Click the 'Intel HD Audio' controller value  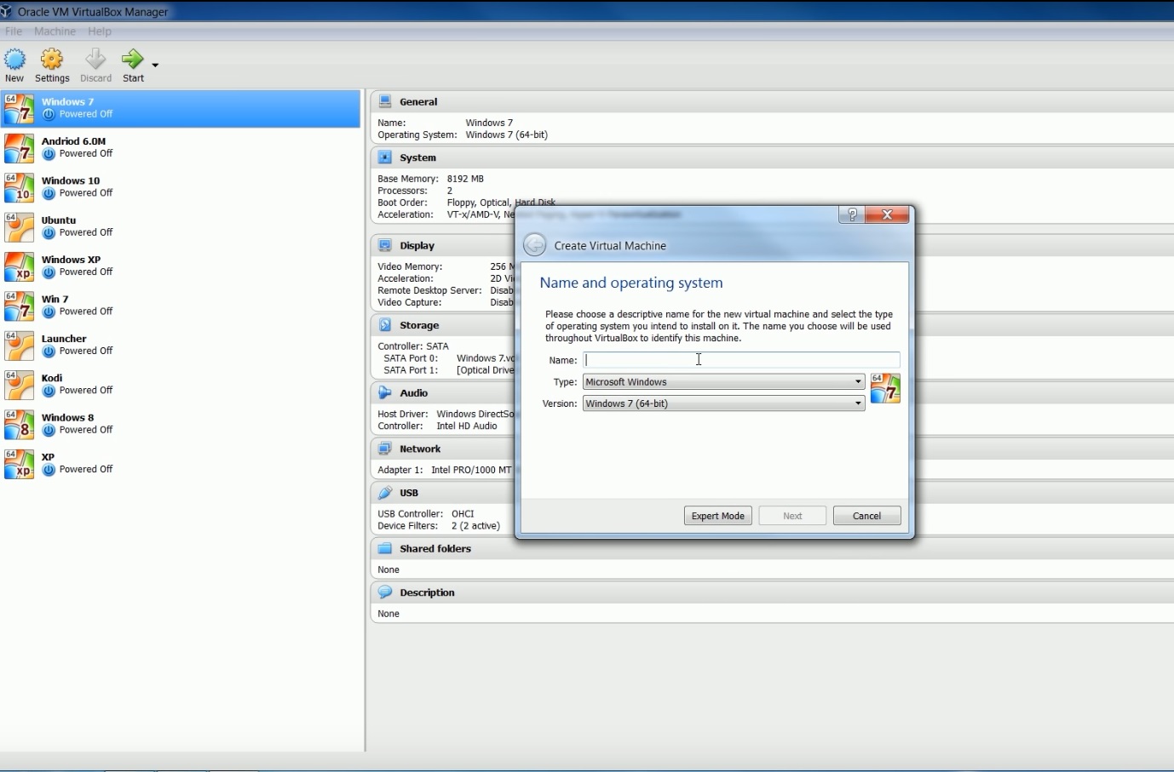tap(467, 426)
